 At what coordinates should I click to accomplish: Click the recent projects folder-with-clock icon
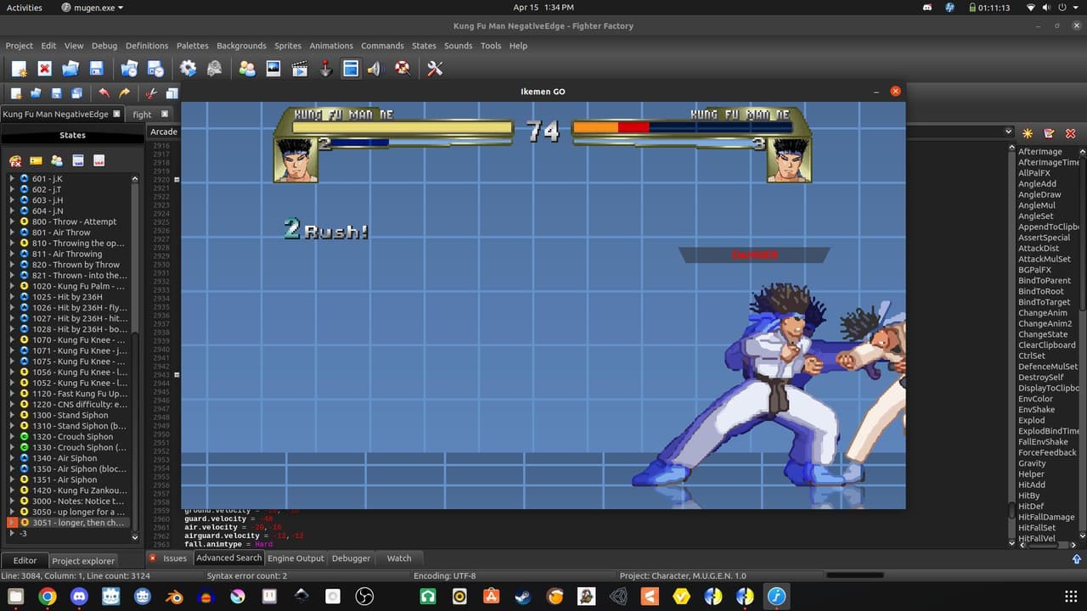(129, 69)
